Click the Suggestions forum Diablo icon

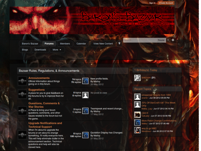pyautogui.click(x=22, y=94)
